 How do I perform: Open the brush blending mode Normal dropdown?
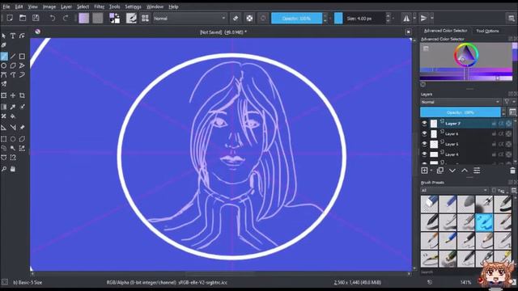pos(189,18)
